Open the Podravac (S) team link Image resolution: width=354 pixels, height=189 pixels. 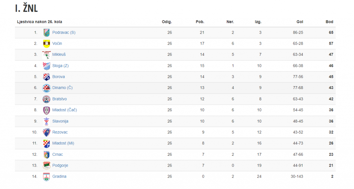click(x=64, y=33)
